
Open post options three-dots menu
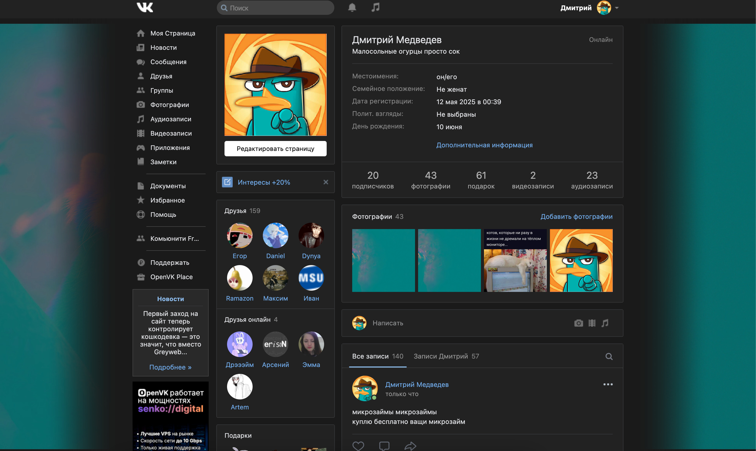[608, 384]
